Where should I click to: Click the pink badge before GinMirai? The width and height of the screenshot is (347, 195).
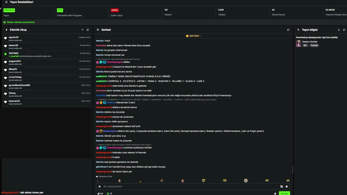tap(98, 103)
